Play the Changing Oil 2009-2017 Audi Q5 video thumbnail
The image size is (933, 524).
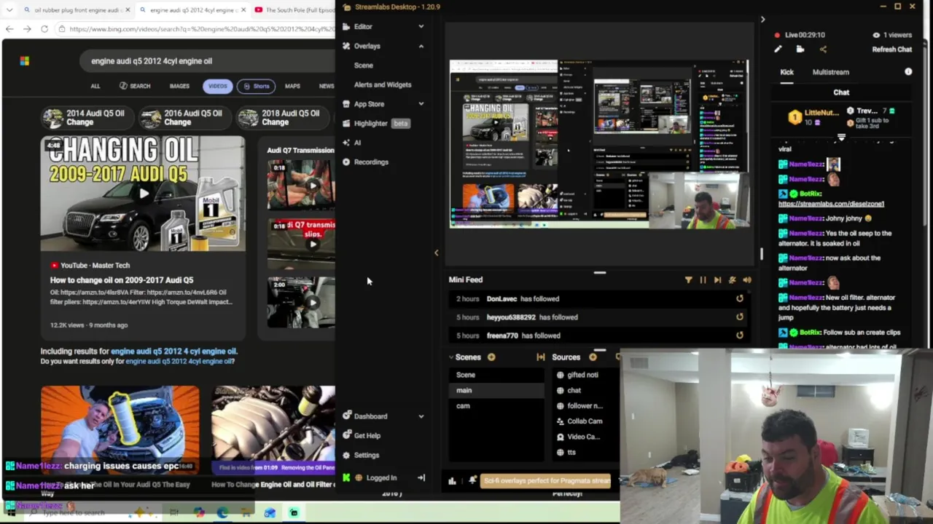click(x=143, y=194)
